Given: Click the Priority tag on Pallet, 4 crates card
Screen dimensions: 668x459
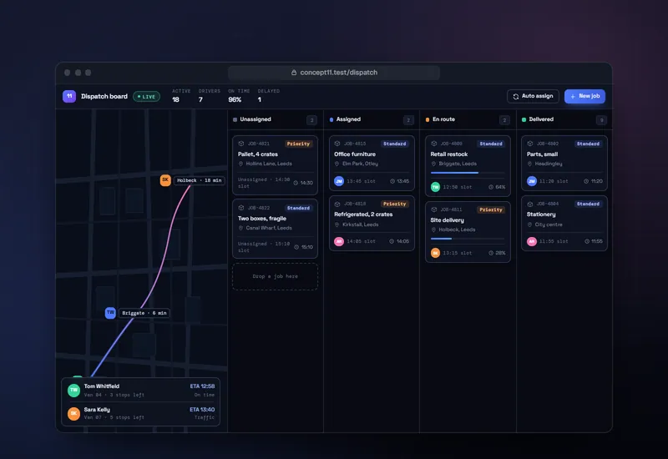Looking at the screenshot, I should point(298,144).
